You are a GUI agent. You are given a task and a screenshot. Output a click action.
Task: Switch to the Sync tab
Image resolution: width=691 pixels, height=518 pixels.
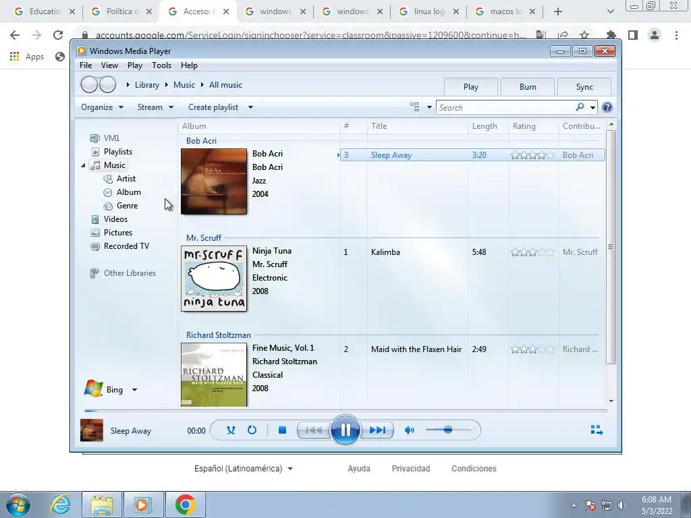pos(584,87)
